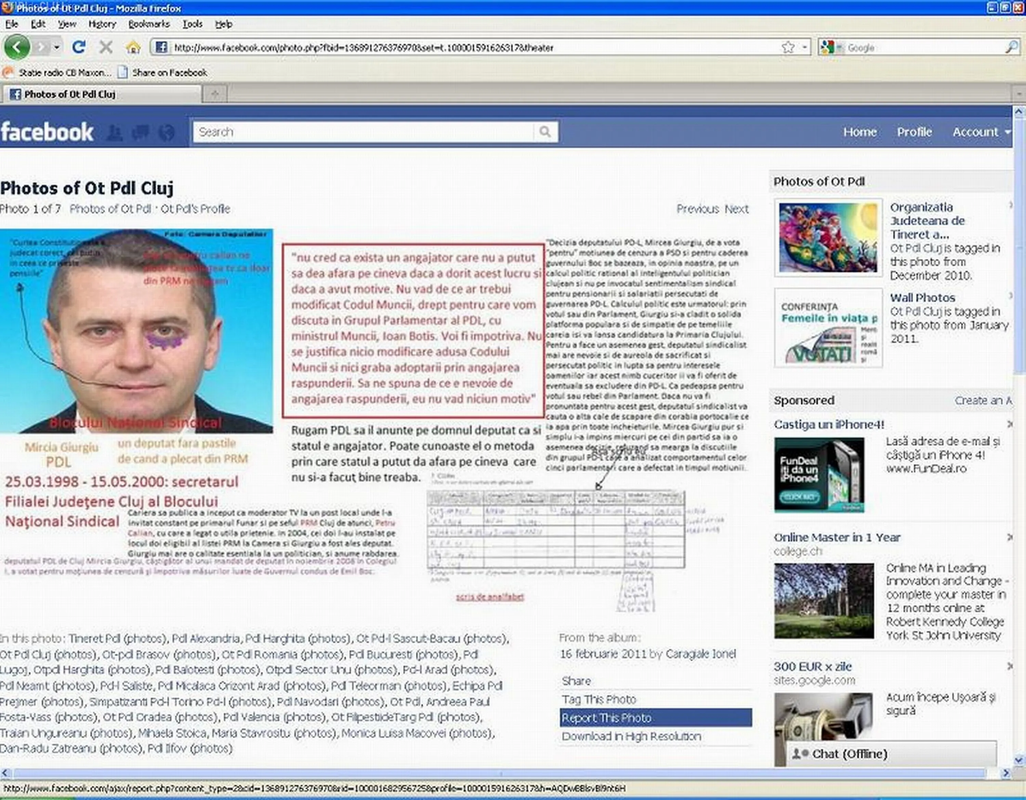1026x800 pixels.
Task: Open Facebook friend requests icon
Action: [115, 133]
